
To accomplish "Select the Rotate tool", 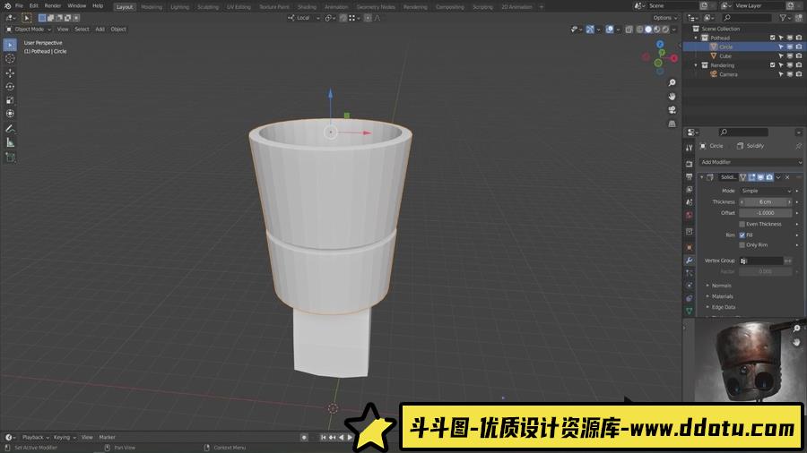I will click(10, 86).
